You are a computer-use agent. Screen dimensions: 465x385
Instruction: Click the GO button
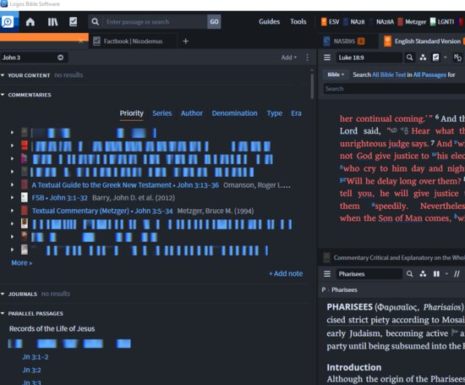214,22
